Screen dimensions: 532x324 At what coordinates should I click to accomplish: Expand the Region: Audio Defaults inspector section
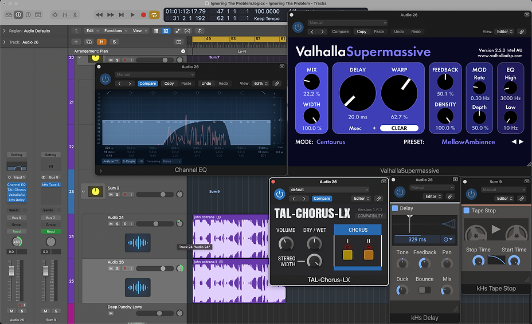(x=5, y=31)
